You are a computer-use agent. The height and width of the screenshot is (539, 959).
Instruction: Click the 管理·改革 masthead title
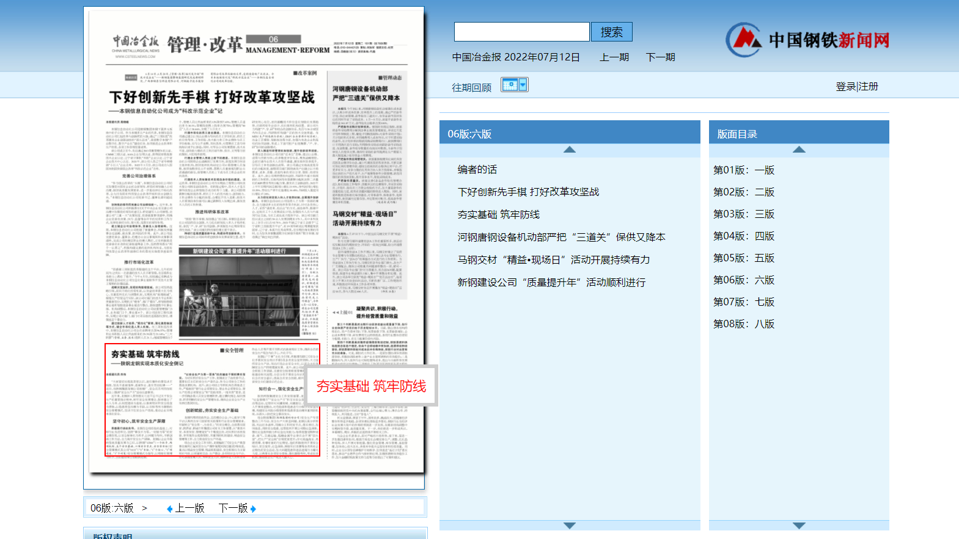pyautogui.click(x=205, y=44)
